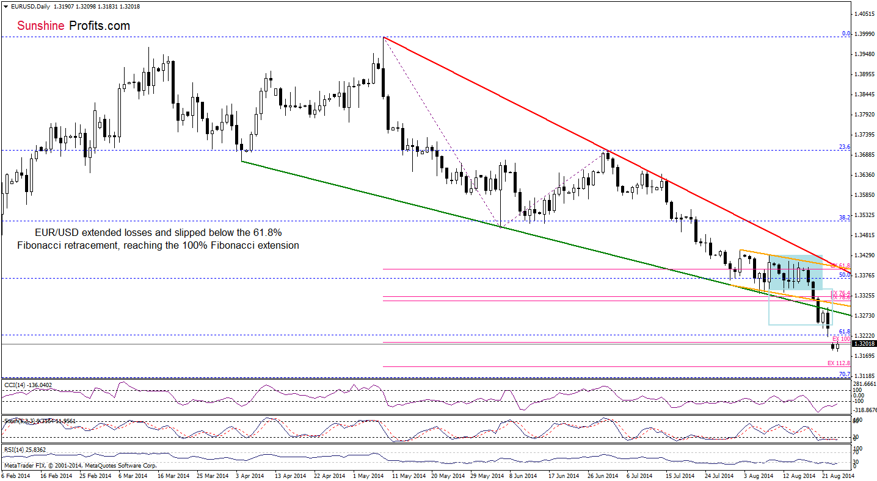Click the 6 Feb 2014 date label
The width and height of the screenshot is (877, 481).
(x=16, y=475)
